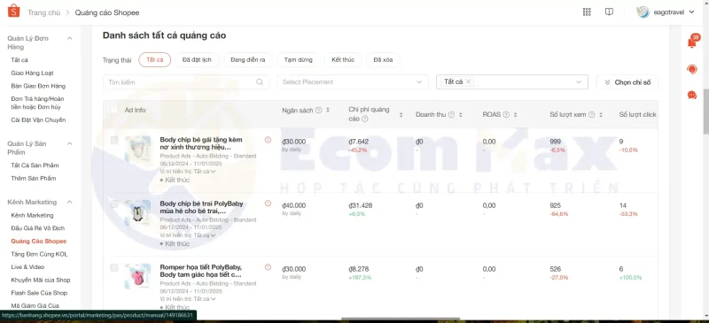Viewport: 709px width, 323px height.
Task: Open Romper họa tiết product thumbnail
Action: (x=137, y=276)
